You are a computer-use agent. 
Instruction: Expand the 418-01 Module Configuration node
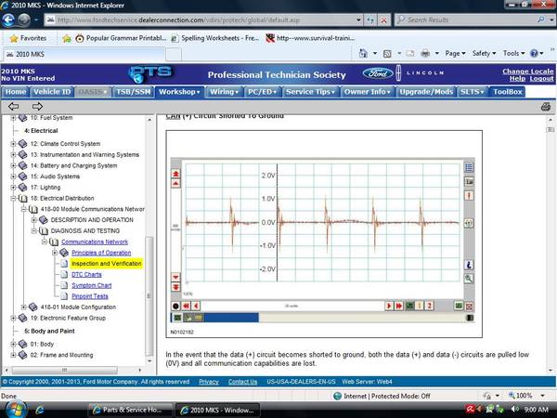tap(23, 307)
